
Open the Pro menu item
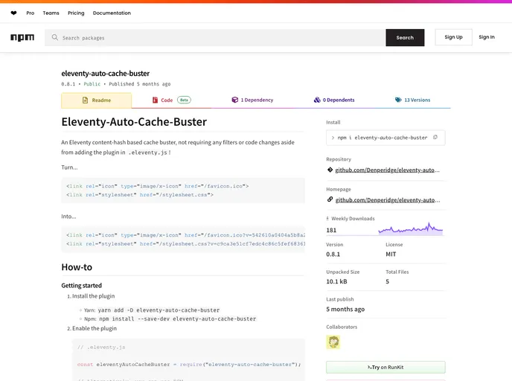click(31, 13)
